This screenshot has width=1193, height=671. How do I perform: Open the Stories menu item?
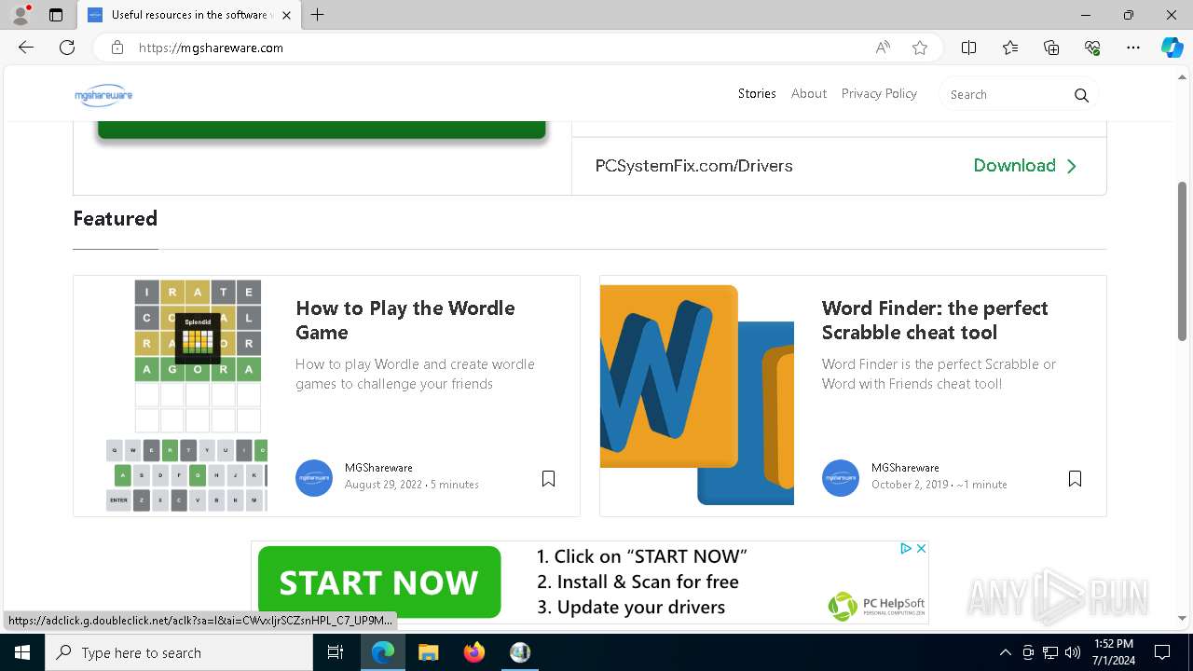(x=757, y=93)
